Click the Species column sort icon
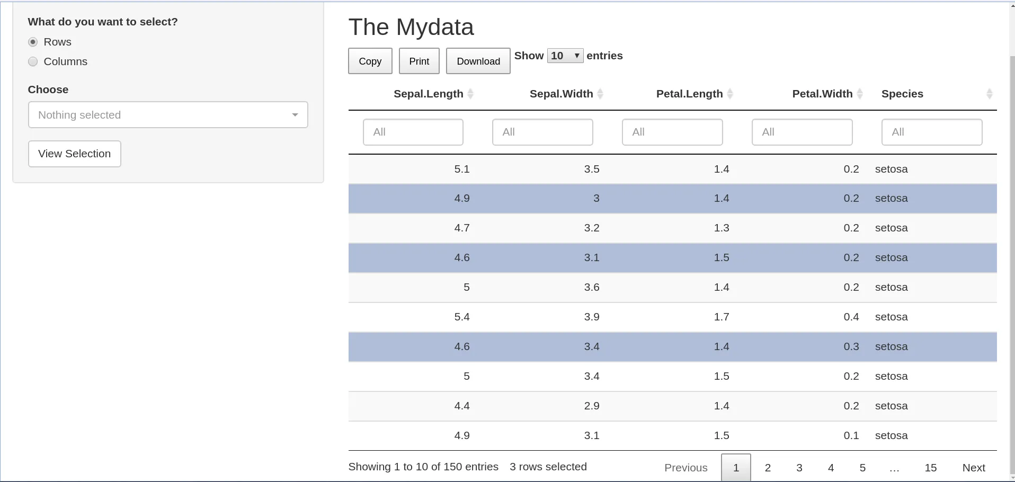This screenshot has height=482, width=1015. coord(989,94)
